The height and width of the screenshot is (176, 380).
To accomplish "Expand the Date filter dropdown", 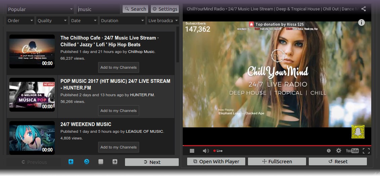I will pos(84,20).
